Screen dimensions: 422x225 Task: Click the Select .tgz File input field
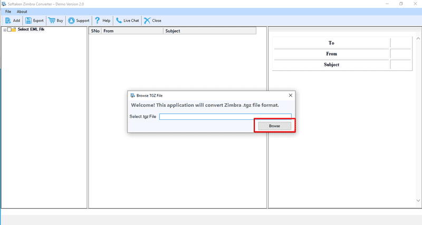tap(225, 116)
